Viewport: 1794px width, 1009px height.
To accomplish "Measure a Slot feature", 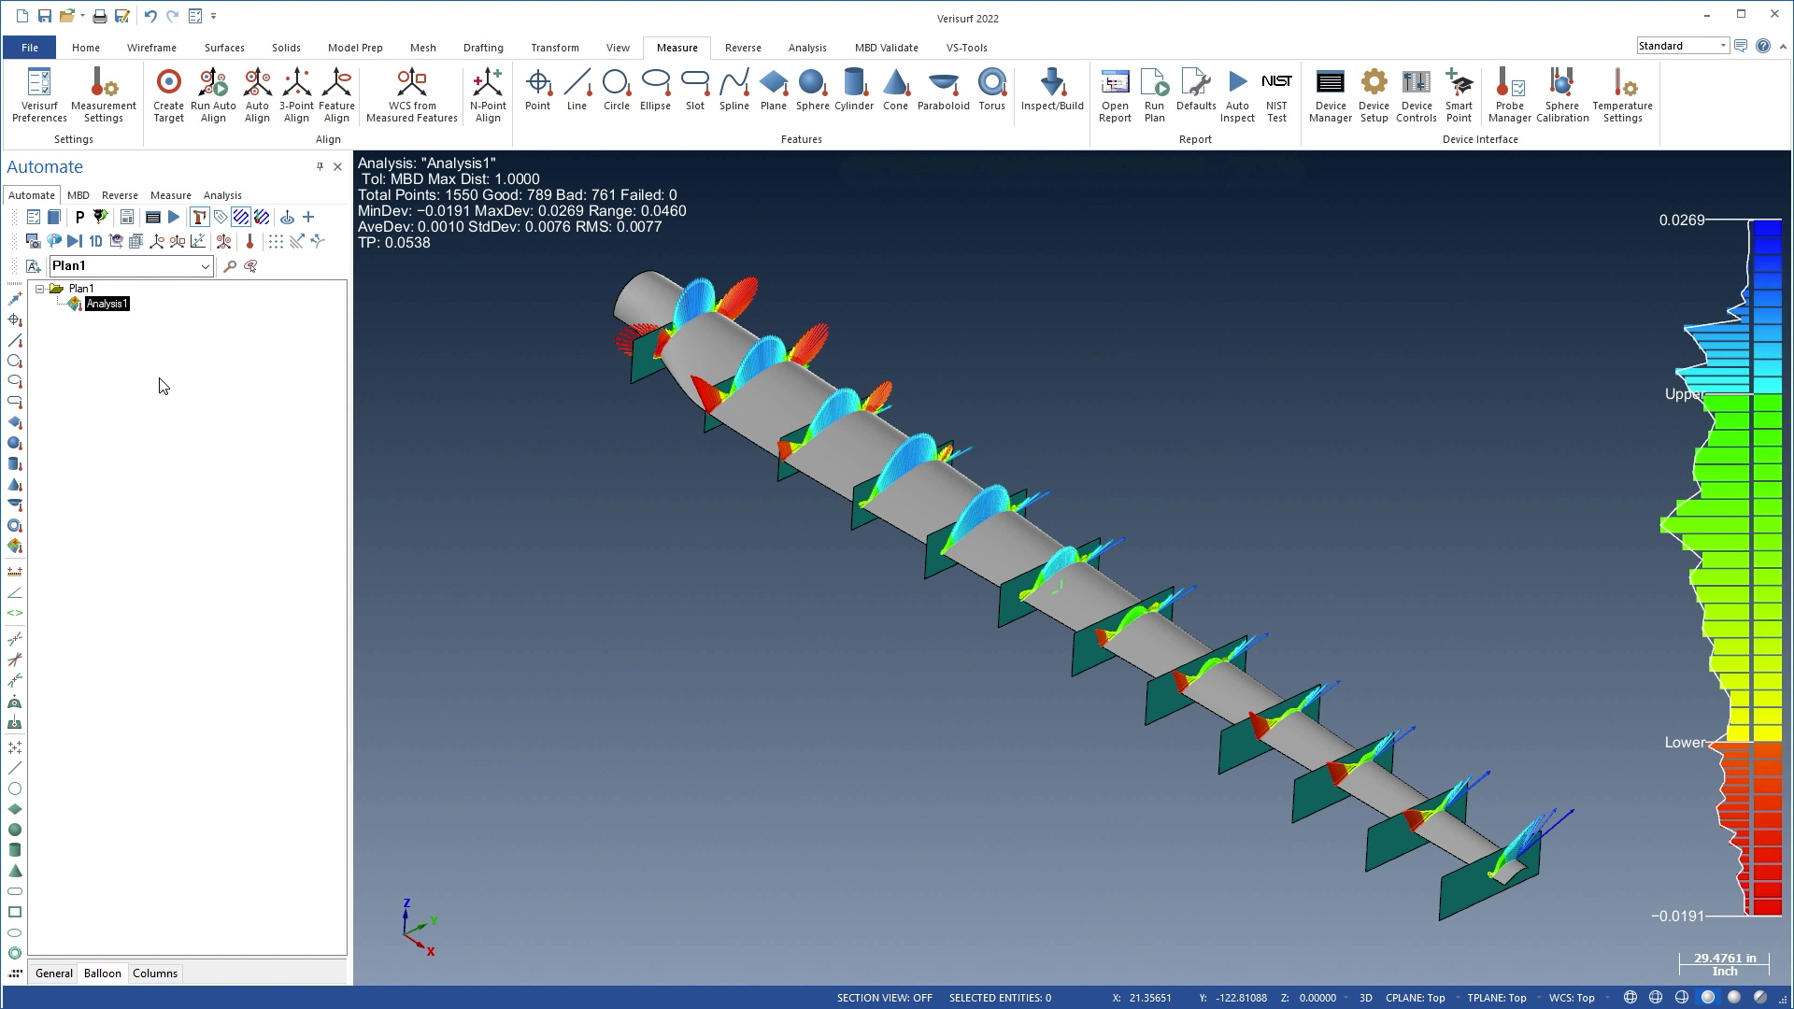I will point(695,90).
